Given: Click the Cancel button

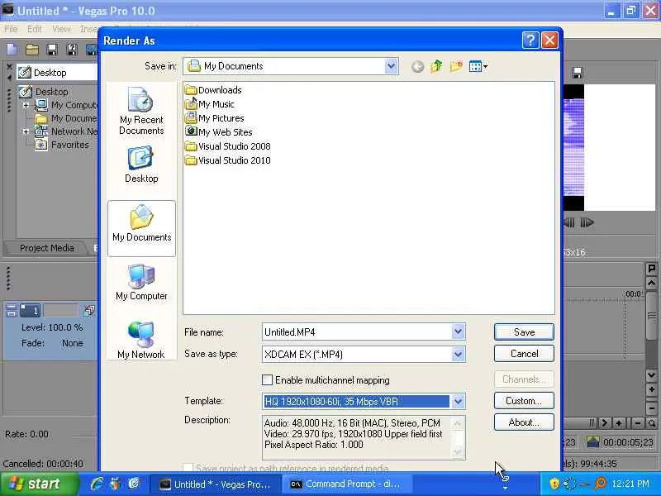Looking at the screenshot, I should point(524,354).
